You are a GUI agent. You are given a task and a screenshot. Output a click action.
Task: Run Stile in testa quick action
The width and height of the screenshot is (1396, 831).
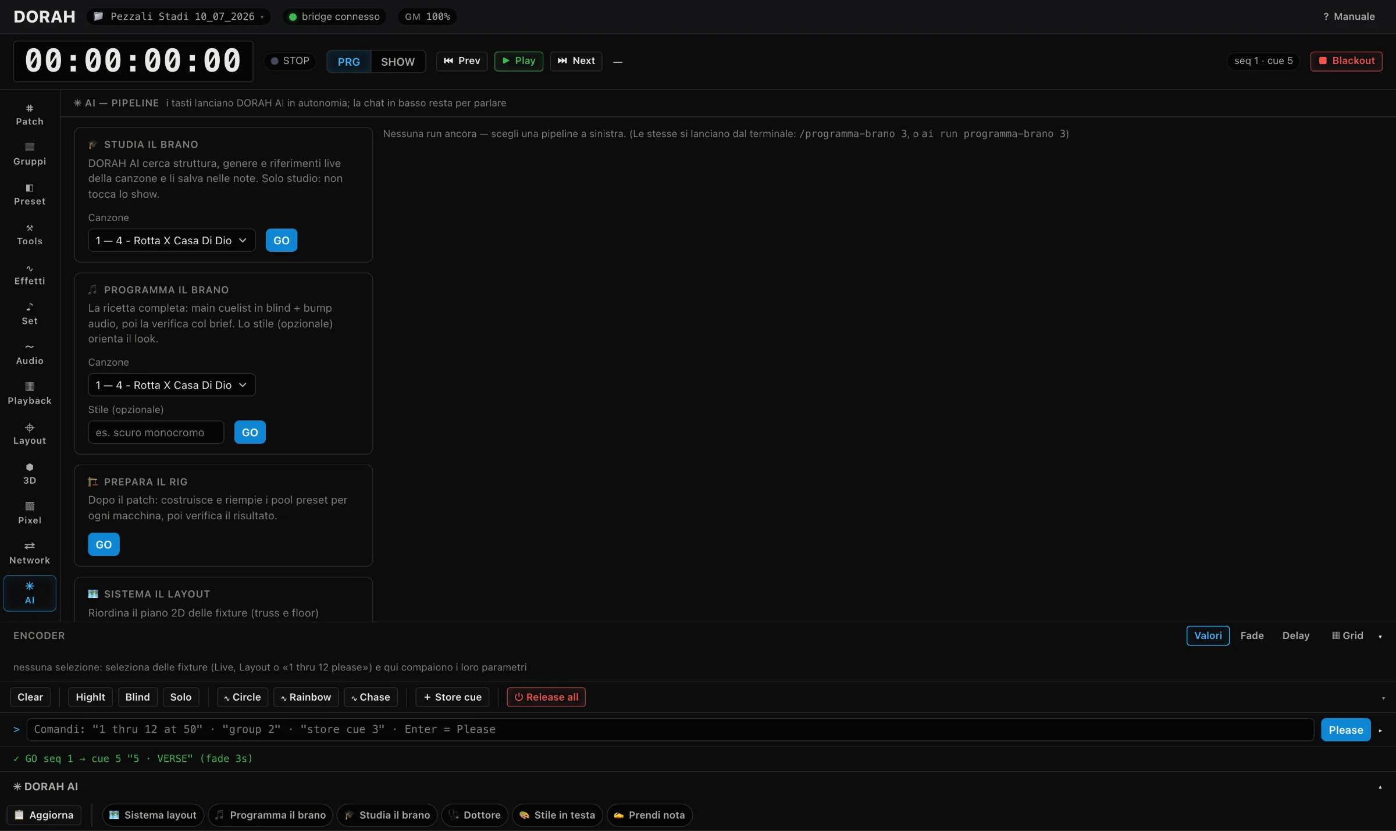[557, 815]
